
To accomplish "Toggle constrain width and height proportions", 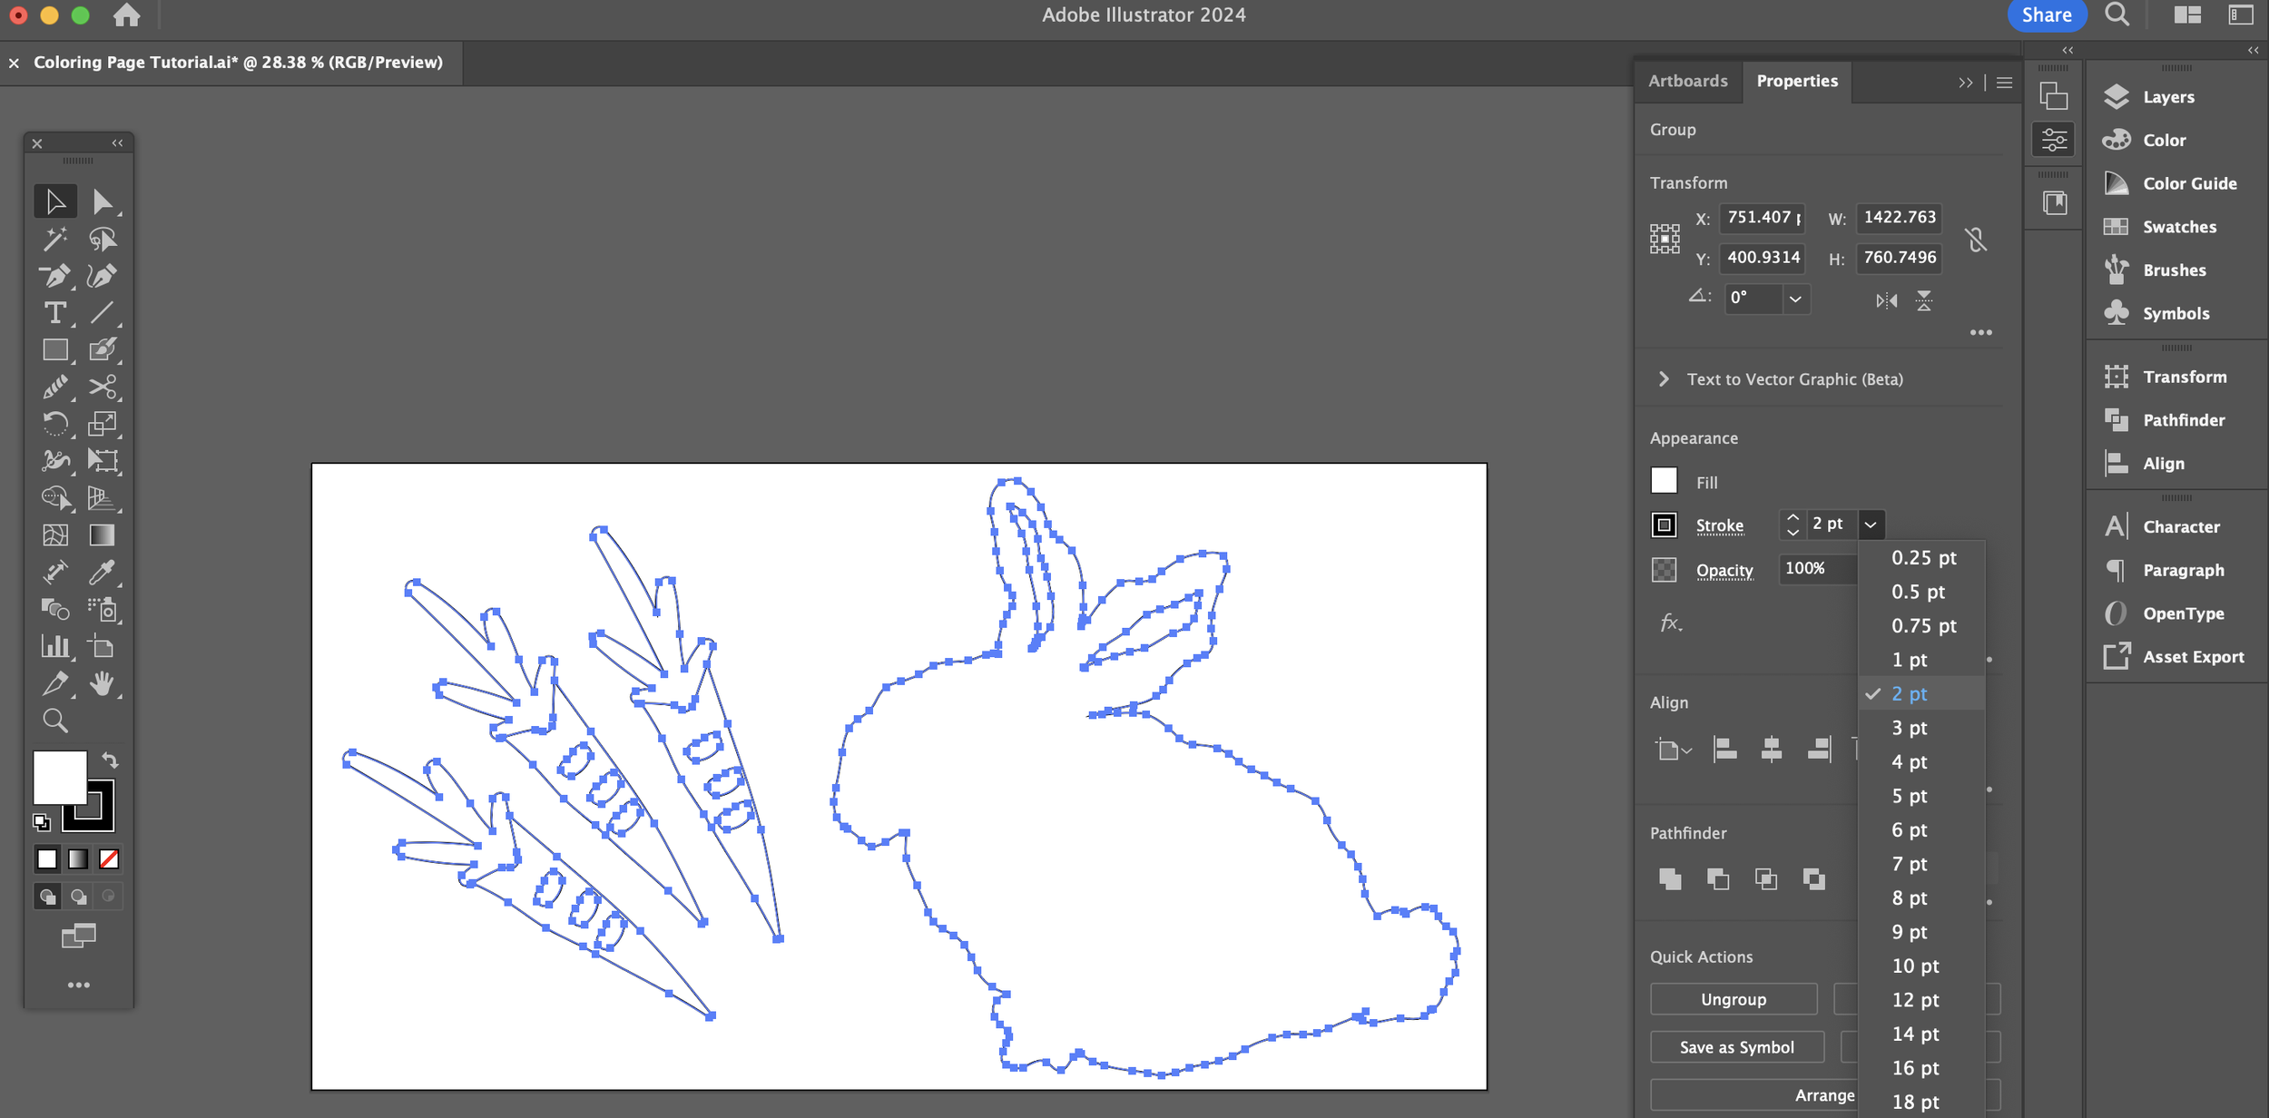I will pos(1976,239).
